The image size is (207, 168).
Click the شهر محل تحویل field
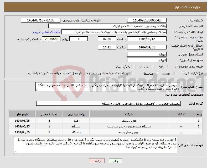[147, 60]
